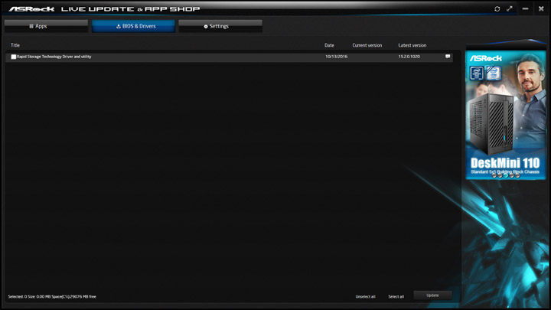551x310 pixels.
Task: Click the Date column header
Action: pyautogui.click(x=329, y=45)
